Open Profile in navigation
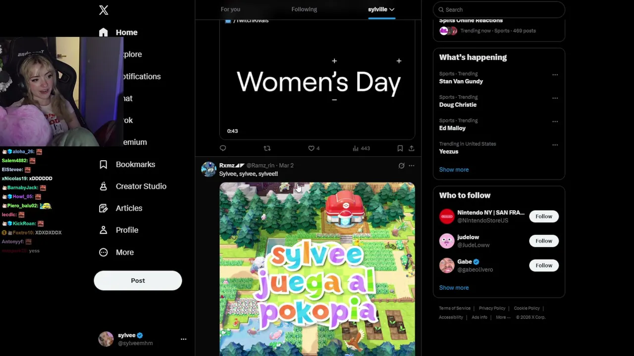The image size is (634, 356). coord(127,230)
